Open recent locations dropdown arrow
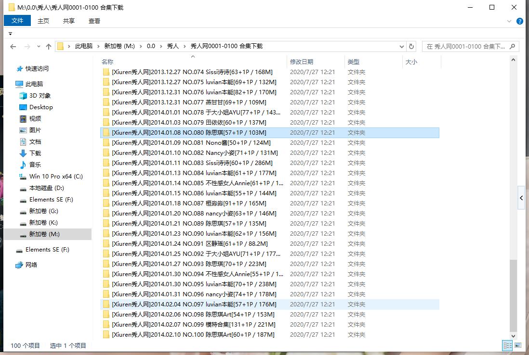Screen dimensions: 529x355 (x=39, y=47)
